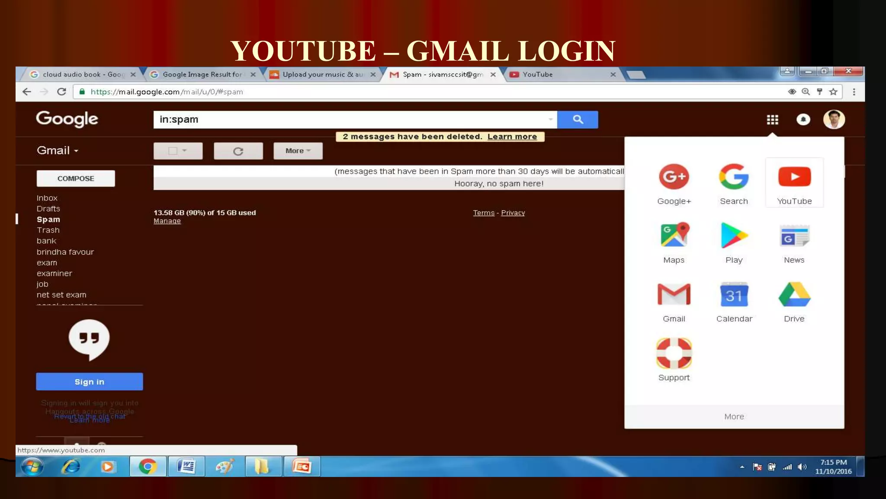886x499 pixels.
Task: Expand More apps in apps panel
Action: [734, 416]
